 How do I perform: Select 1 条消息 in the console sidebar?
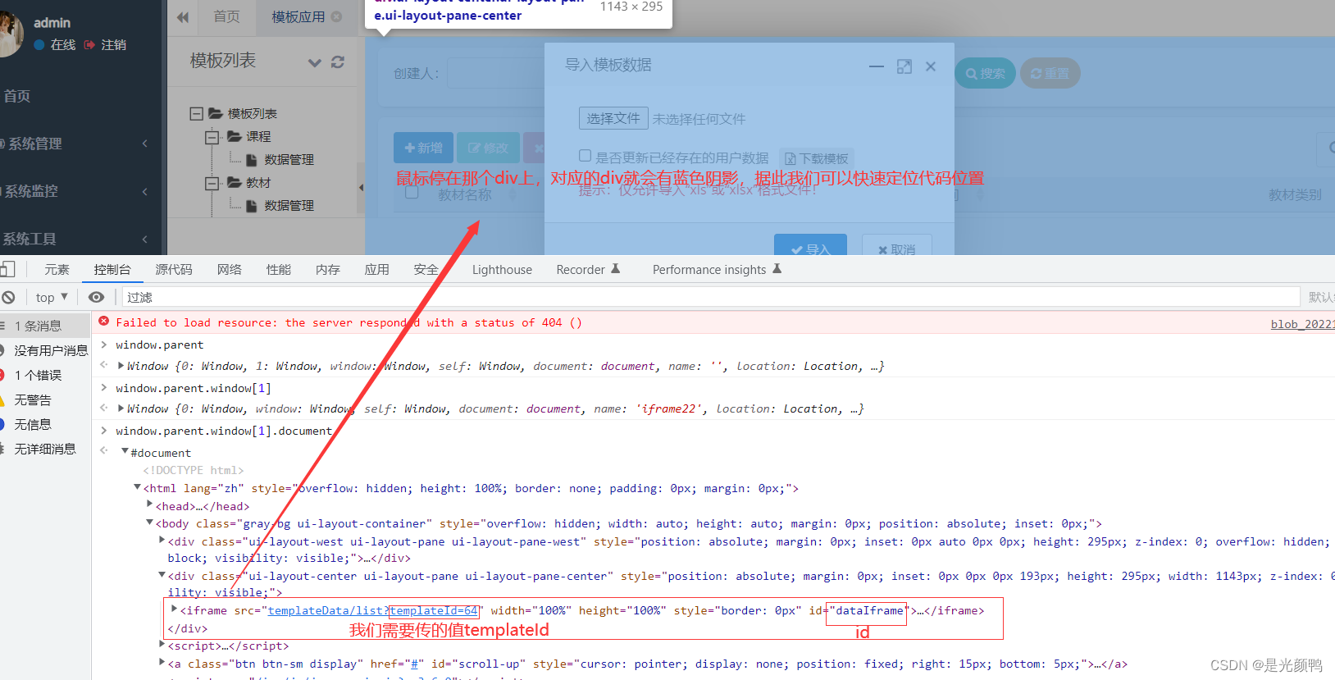pos(45,326)
